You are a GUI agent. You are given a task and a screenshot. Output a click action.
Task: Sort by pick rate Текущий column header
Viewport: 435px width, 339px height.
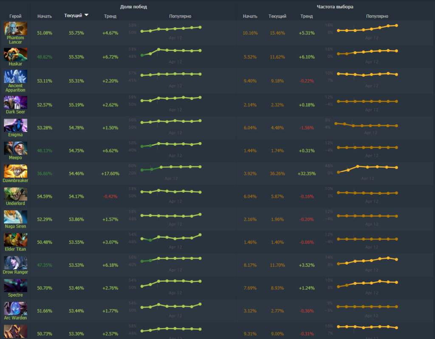pyautogui.click(x=277, y=16)
